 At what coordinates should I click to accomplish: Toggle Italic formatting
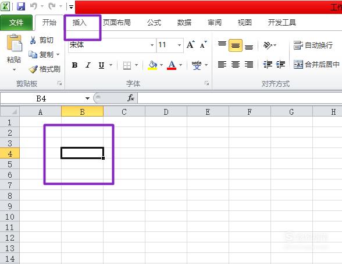88,65
